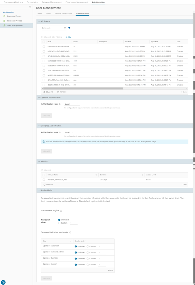Check the box for token named 111
Screen dimensions: 195x285
[44, 47]
